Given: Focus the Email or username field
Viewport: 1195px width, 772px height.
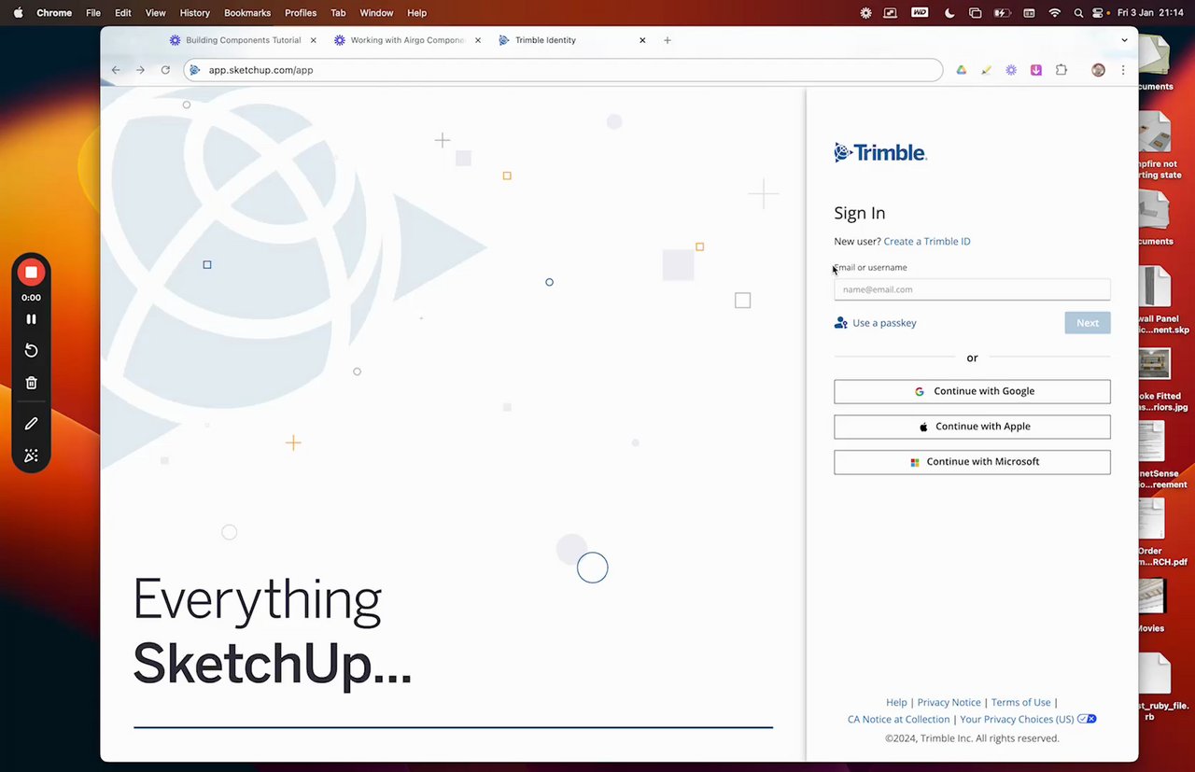Looking at the screenshot, I should click(x=972, y=289).
